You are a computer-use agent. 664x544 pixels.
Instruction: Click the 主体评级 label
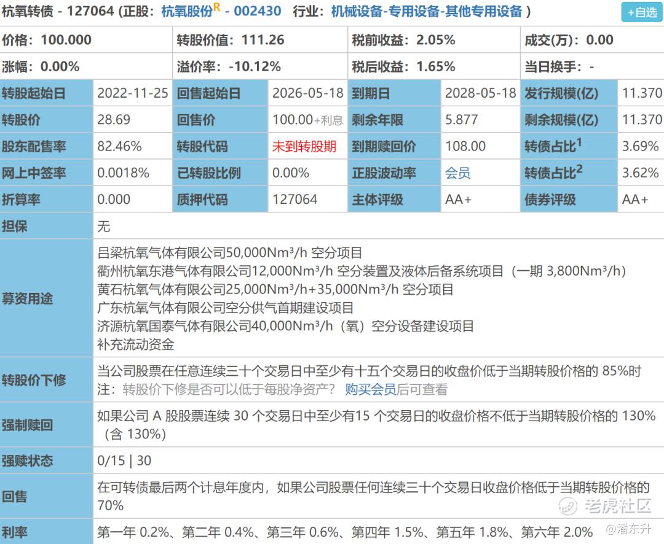(377, 199)
